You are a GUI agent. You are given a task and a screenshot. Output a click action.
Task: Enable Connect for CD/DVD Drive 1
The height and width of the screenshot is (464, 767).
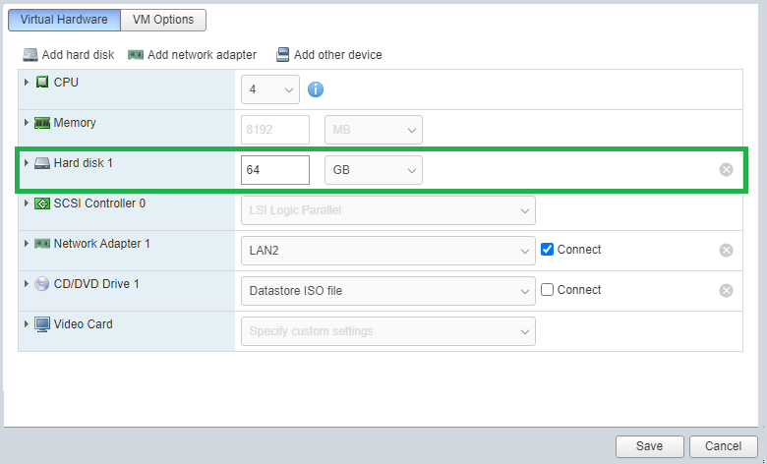(x=547, y=289)
